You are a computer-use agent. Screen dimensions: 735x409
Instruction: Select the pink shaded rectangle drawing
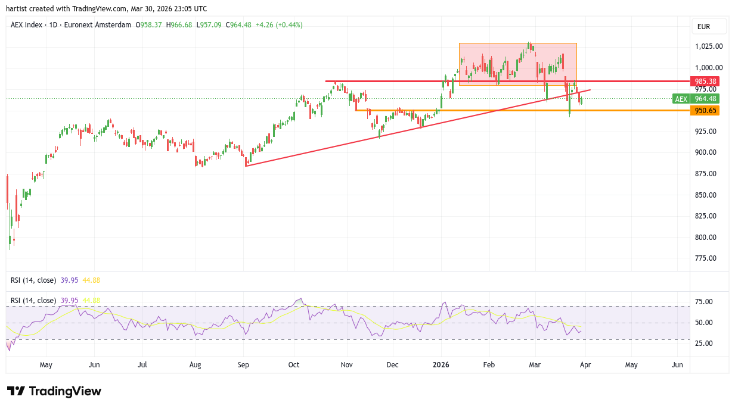coord(517,64)
